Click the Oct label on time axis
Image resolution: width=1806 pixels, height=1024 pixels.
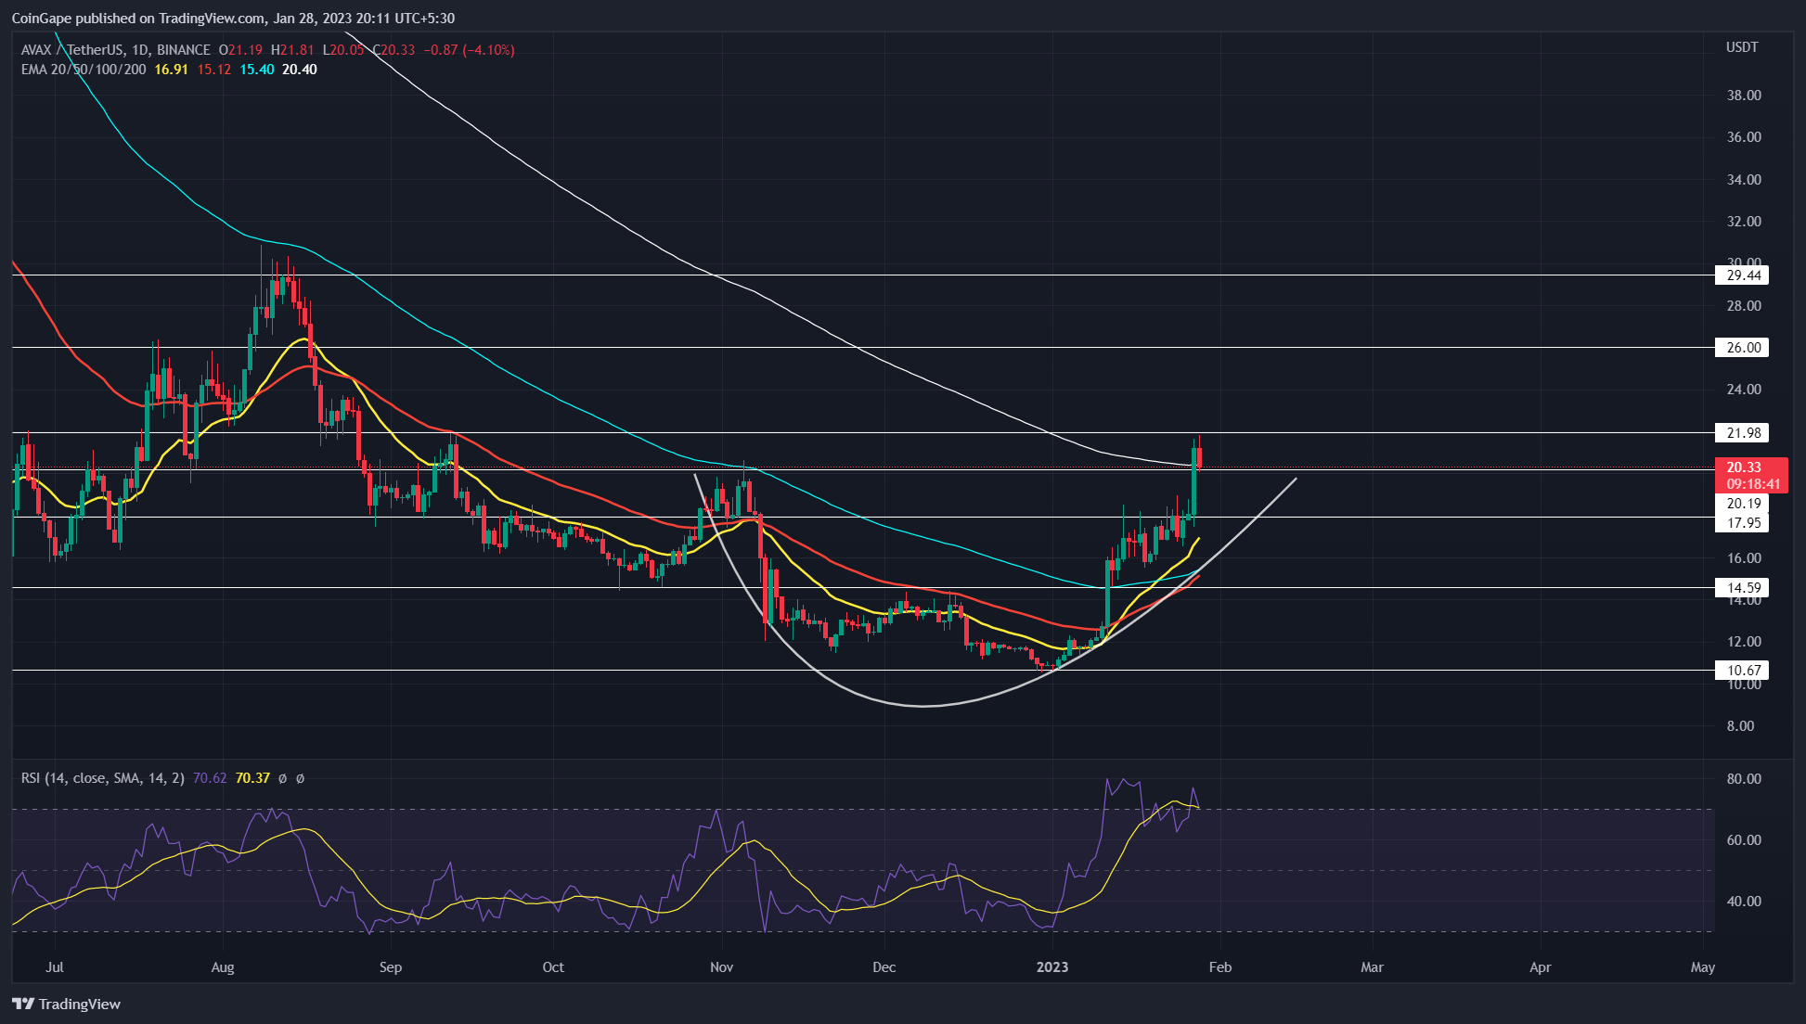click(x=553, y=967)
